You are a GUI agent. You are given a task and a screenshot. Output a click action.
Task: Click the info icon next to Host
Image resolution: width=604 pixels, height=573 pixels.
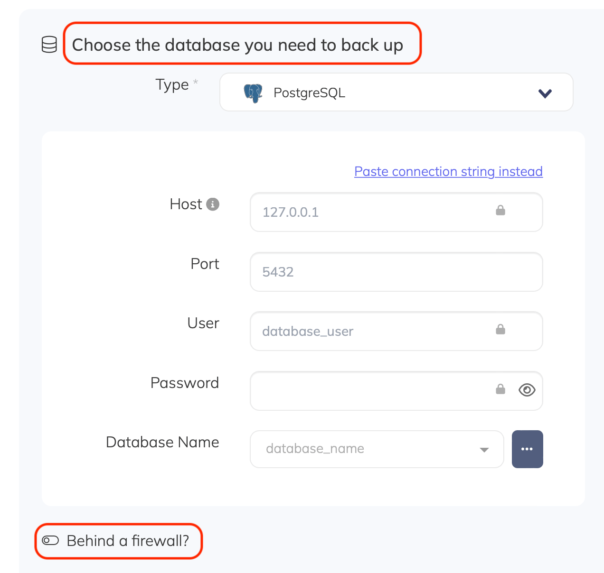tap(214, 204)
